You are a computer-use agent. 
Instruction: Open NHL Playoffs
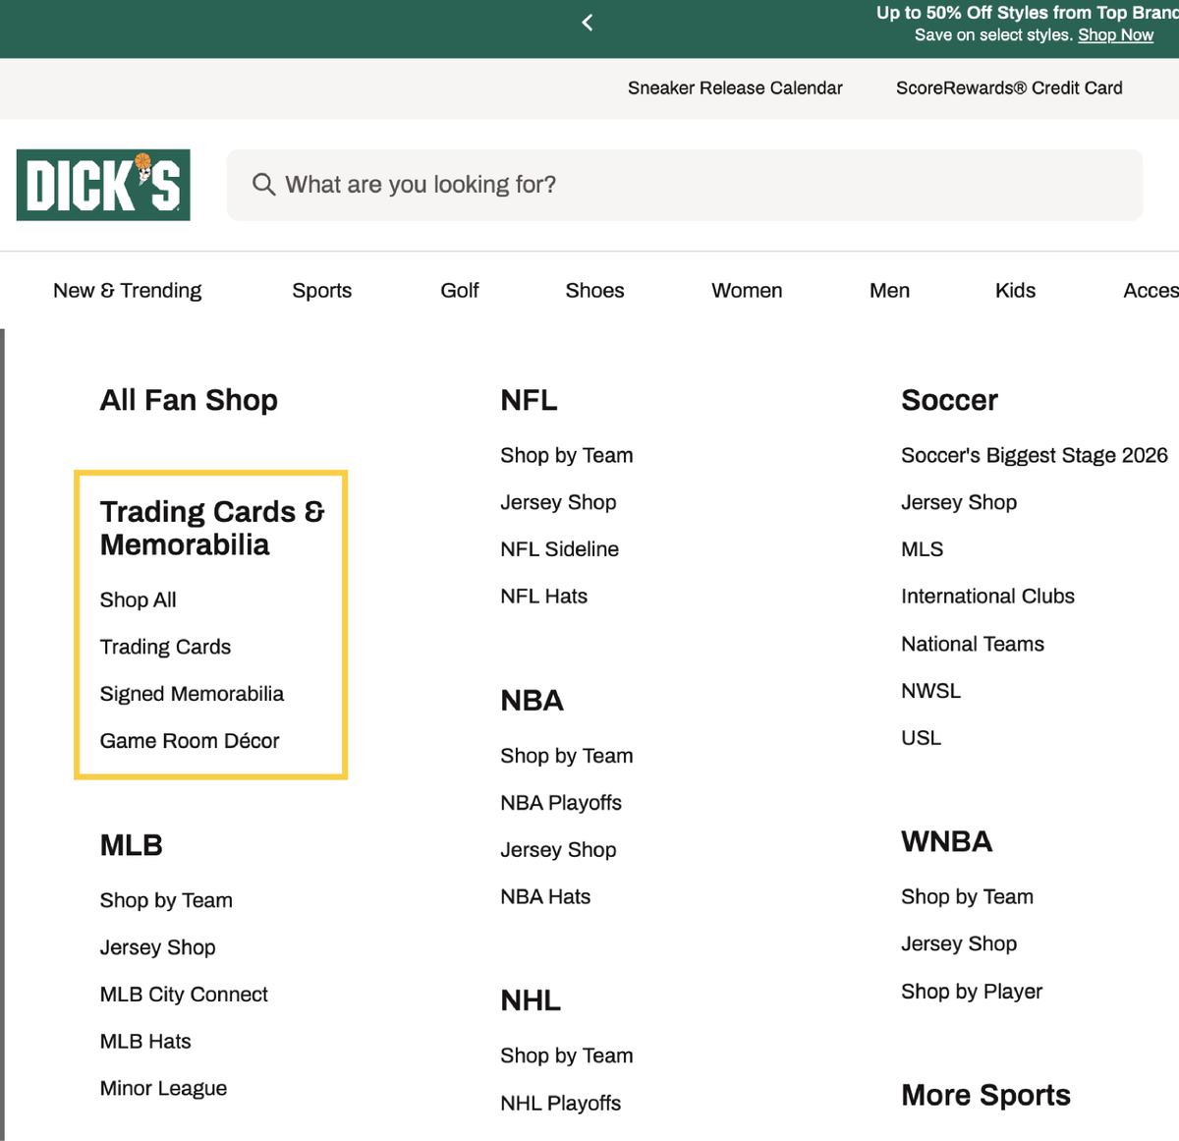click(x=561, y=1104)
